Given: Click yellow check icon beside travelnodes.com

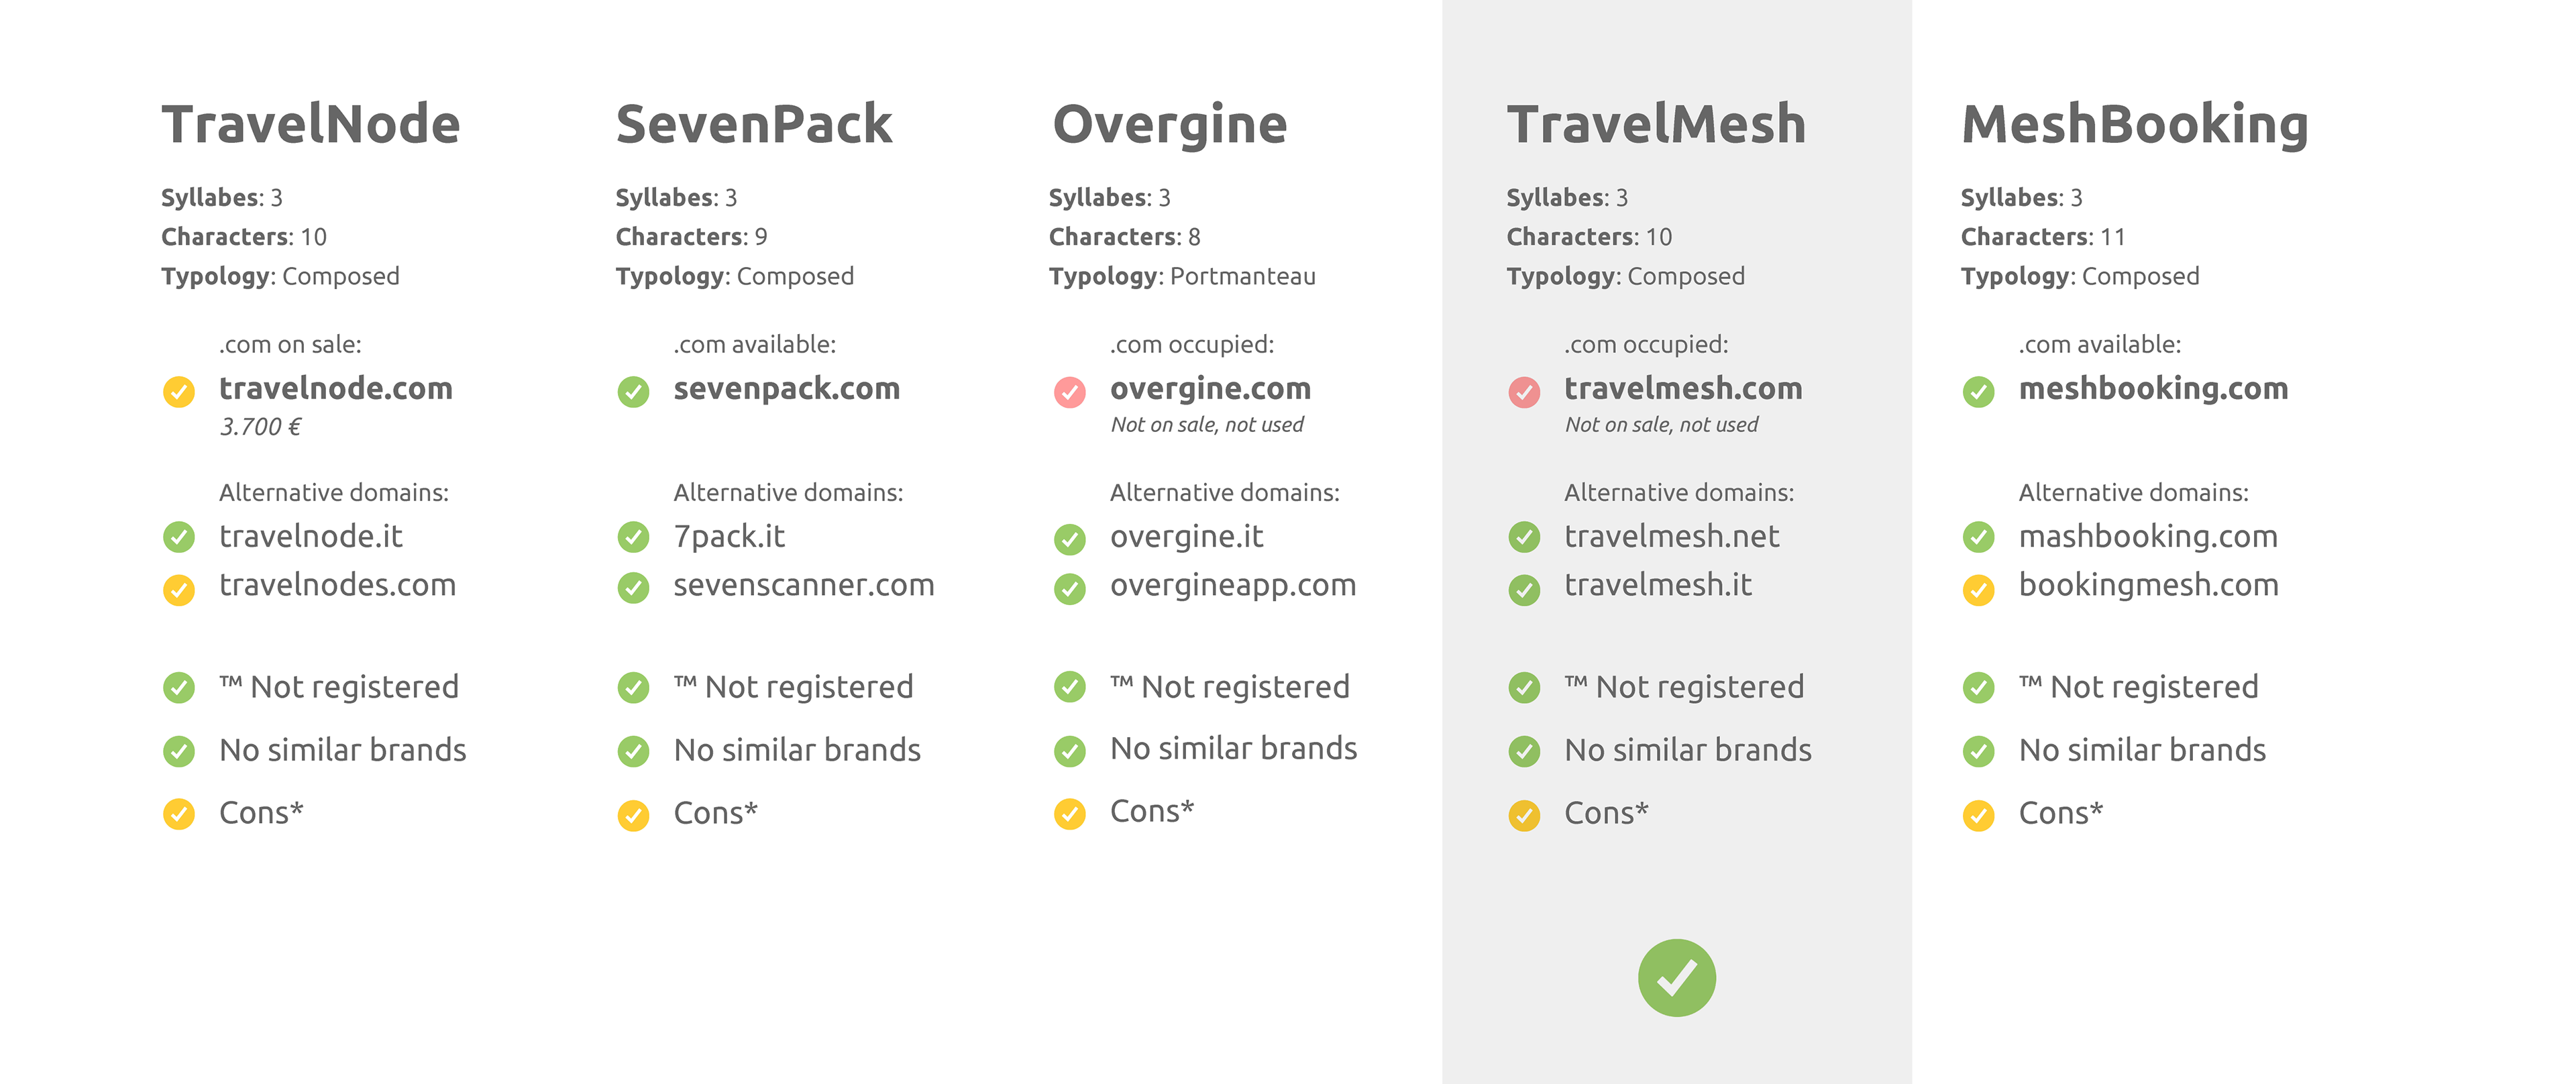Looking at the screenshot, I should coord(179,589).
